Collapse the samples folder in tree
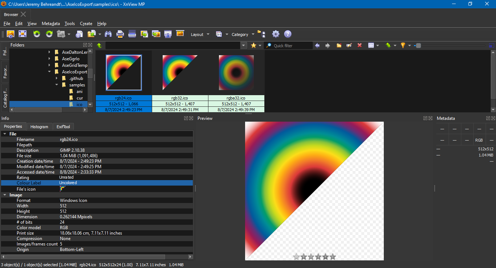 point(57,85)
